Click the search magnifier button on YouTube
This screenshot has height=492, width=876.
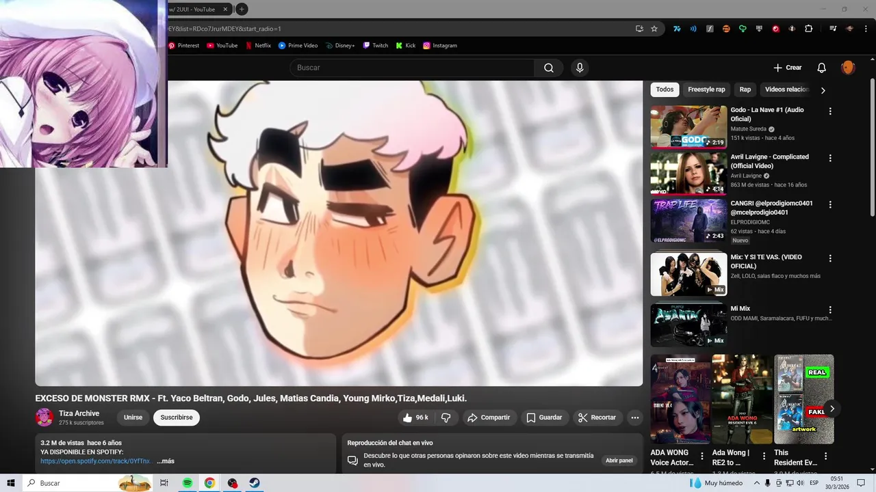pyautogui.click(x=549, y=68)
